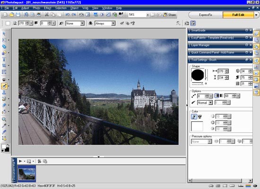Open the Effect menu
The height and width of the screenshot is (189, 260).
coord(48,8)
